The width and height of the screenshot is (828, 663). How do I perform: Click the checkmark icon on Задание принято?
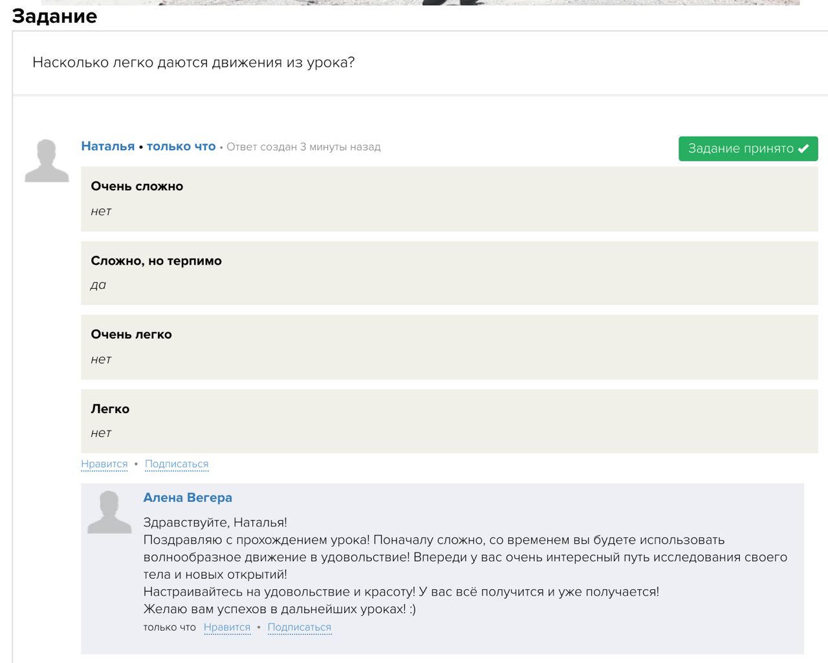tap(803, 149)
